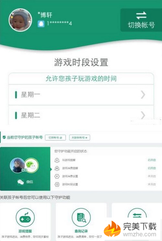Open the 游戏提醒 gamepad icon card
Screen dimensions: 162x241
coord(25,217)
